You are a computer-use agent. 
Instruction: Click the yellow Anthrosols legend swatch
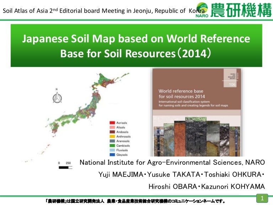click(x=112, y=137)
